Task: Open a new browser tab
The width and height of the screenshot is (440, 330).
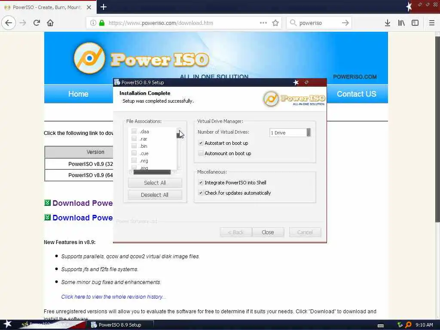Action: point(104,7)
